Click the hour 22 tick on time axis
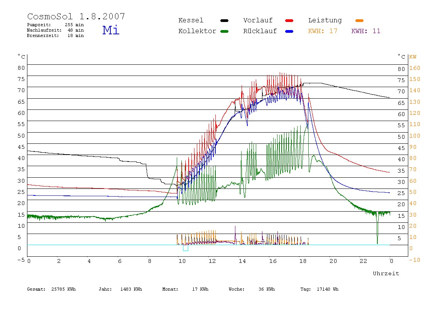Screen dimensions: 443x313 (364, 261)
